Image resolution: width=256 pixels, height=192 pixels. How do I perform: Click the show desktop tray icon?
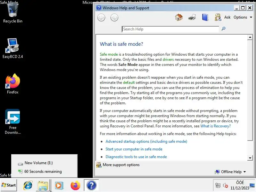[252, 186]
